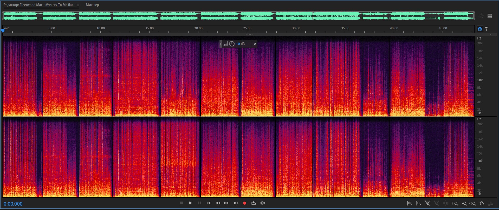
Task: Expand the small arrow above Hz scale
Action: (x=491, y=34)
